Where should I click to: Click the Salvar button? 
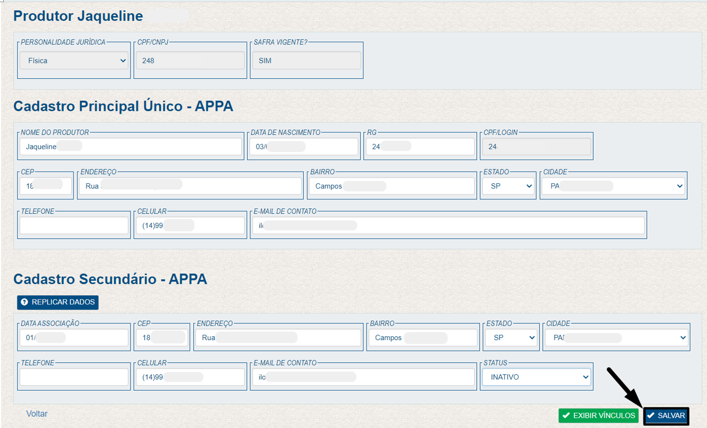click(x=666, y=416)
